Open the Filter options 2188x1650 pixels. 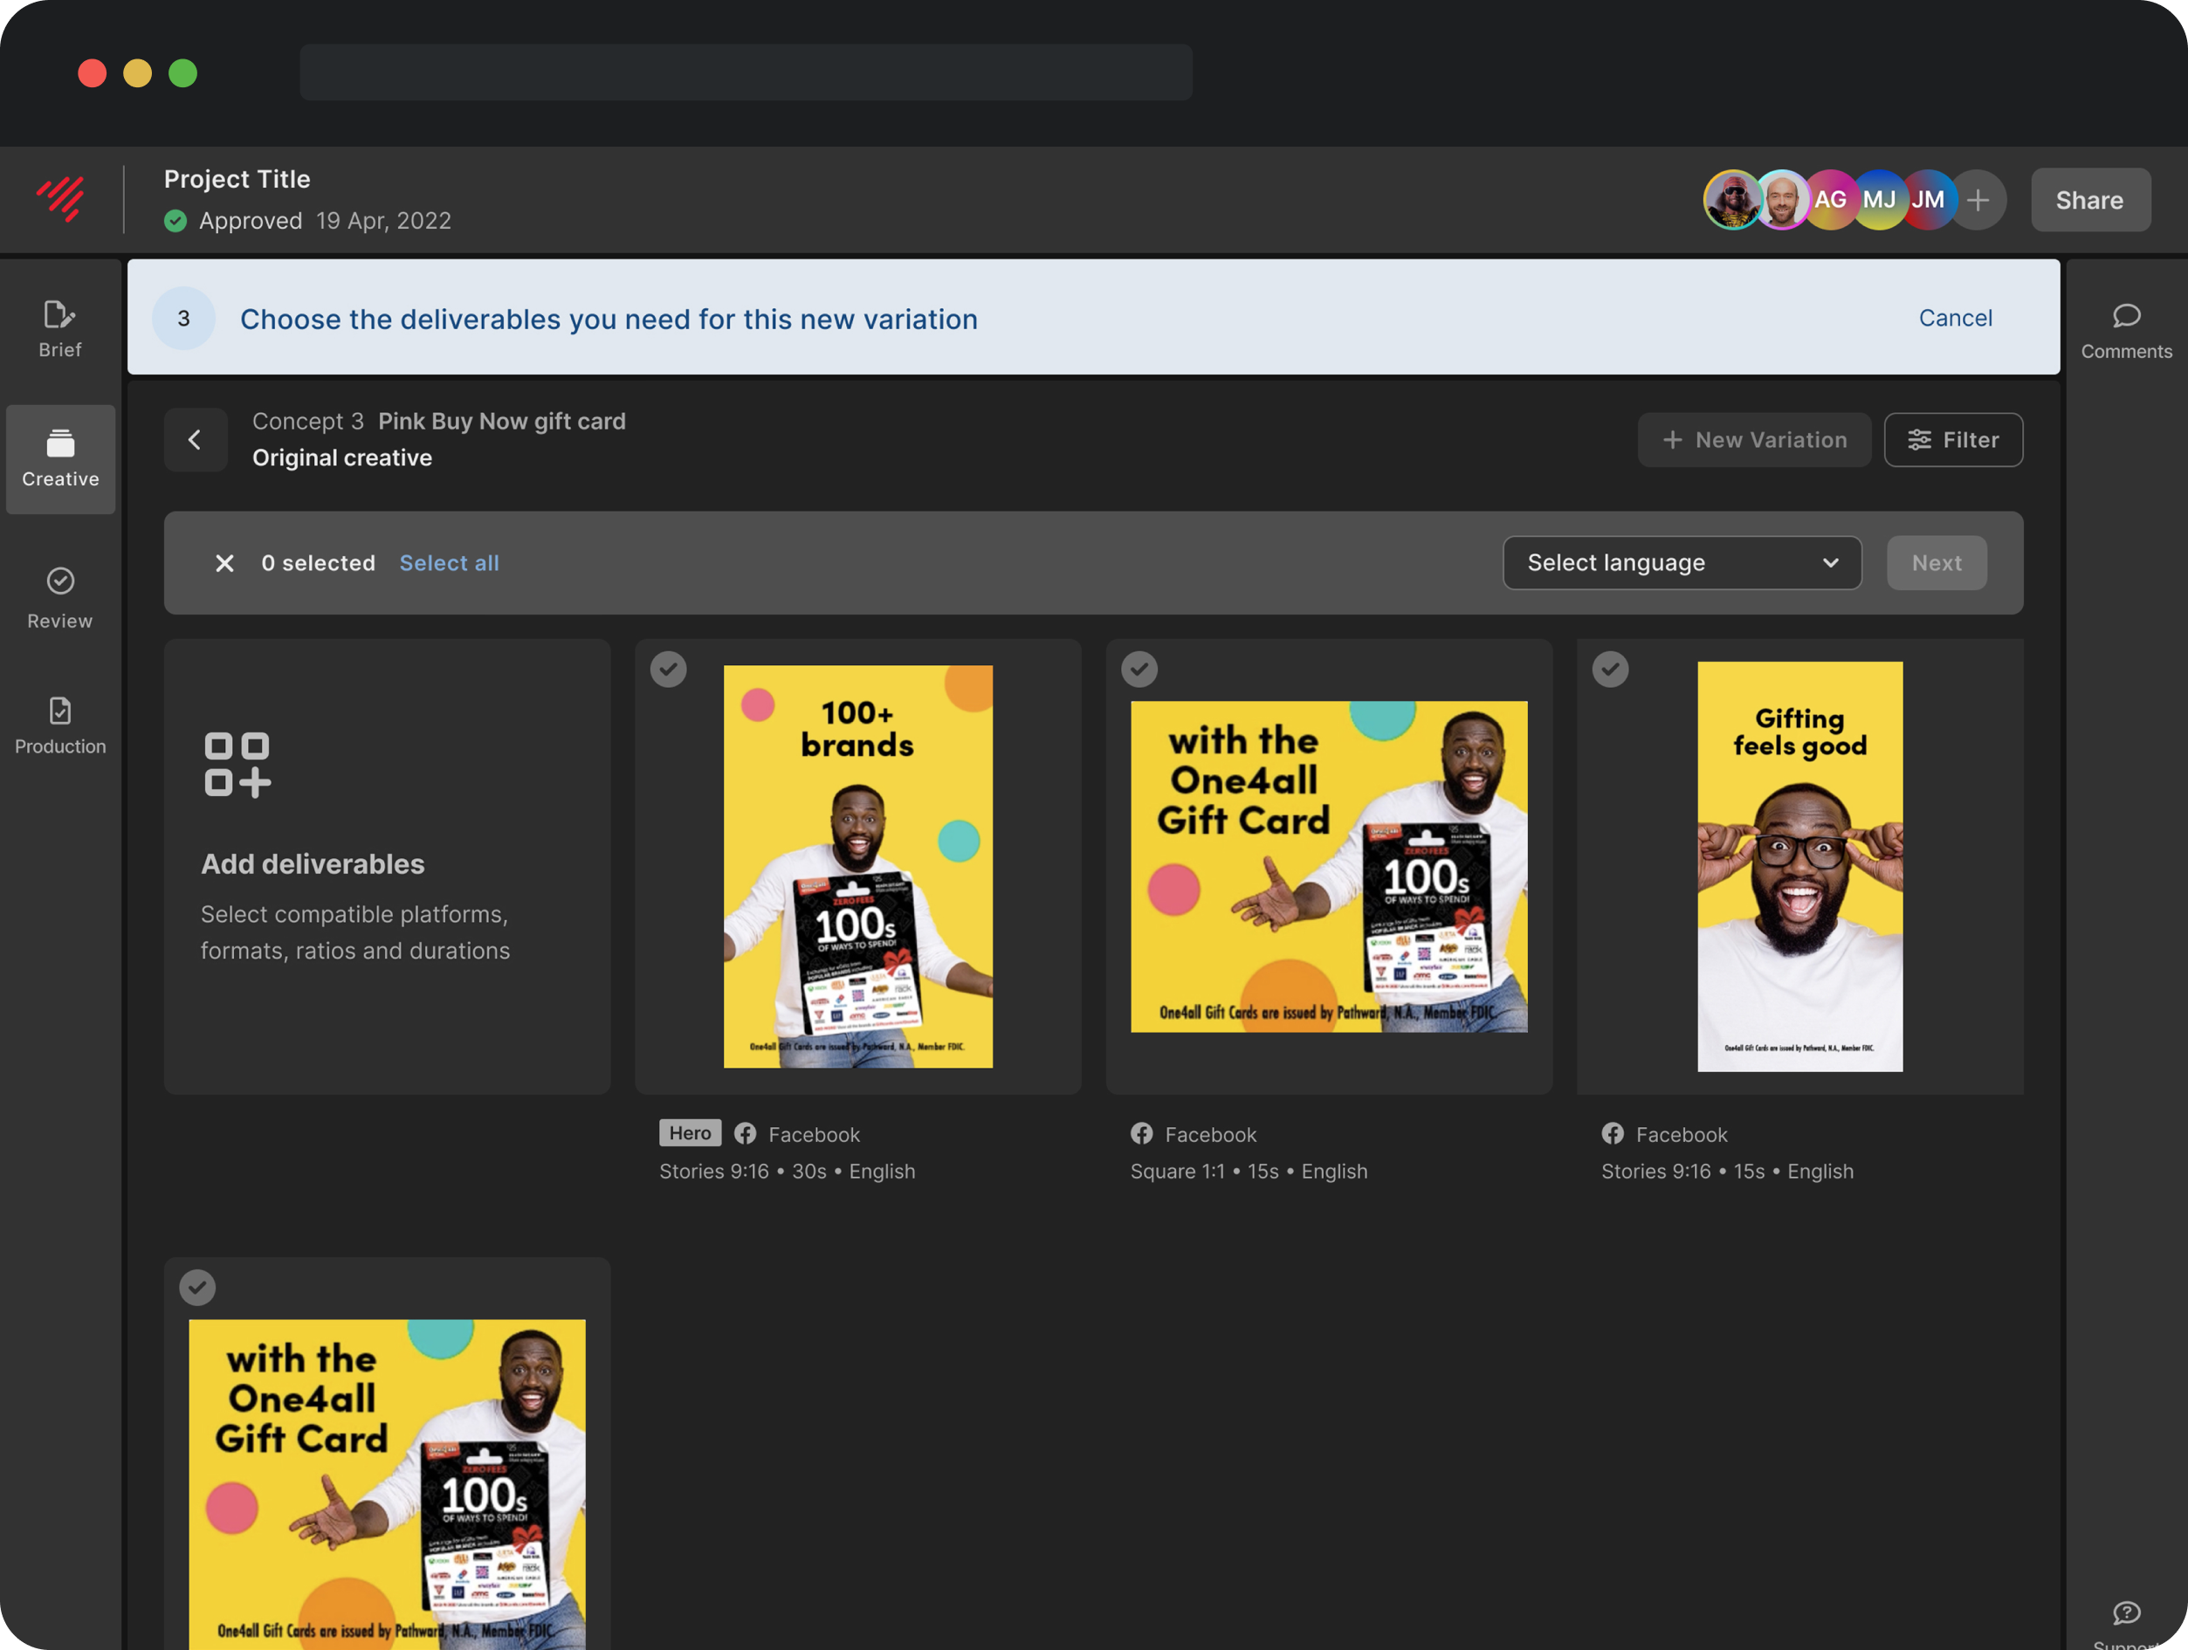click(x=1952, y=440)
